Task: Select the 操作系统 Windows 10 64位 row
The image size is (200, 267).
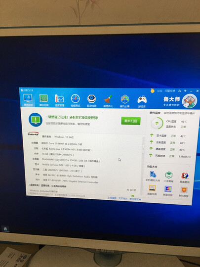Action: [58, 137]
